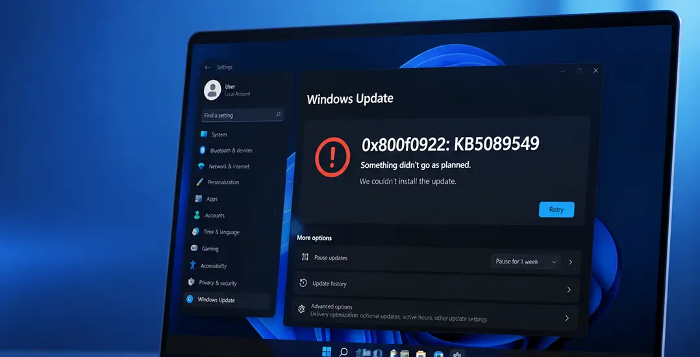Click the More options heading
Image resolution: width=700 pixels, height=357 pixels.
[x=314, y=238]
